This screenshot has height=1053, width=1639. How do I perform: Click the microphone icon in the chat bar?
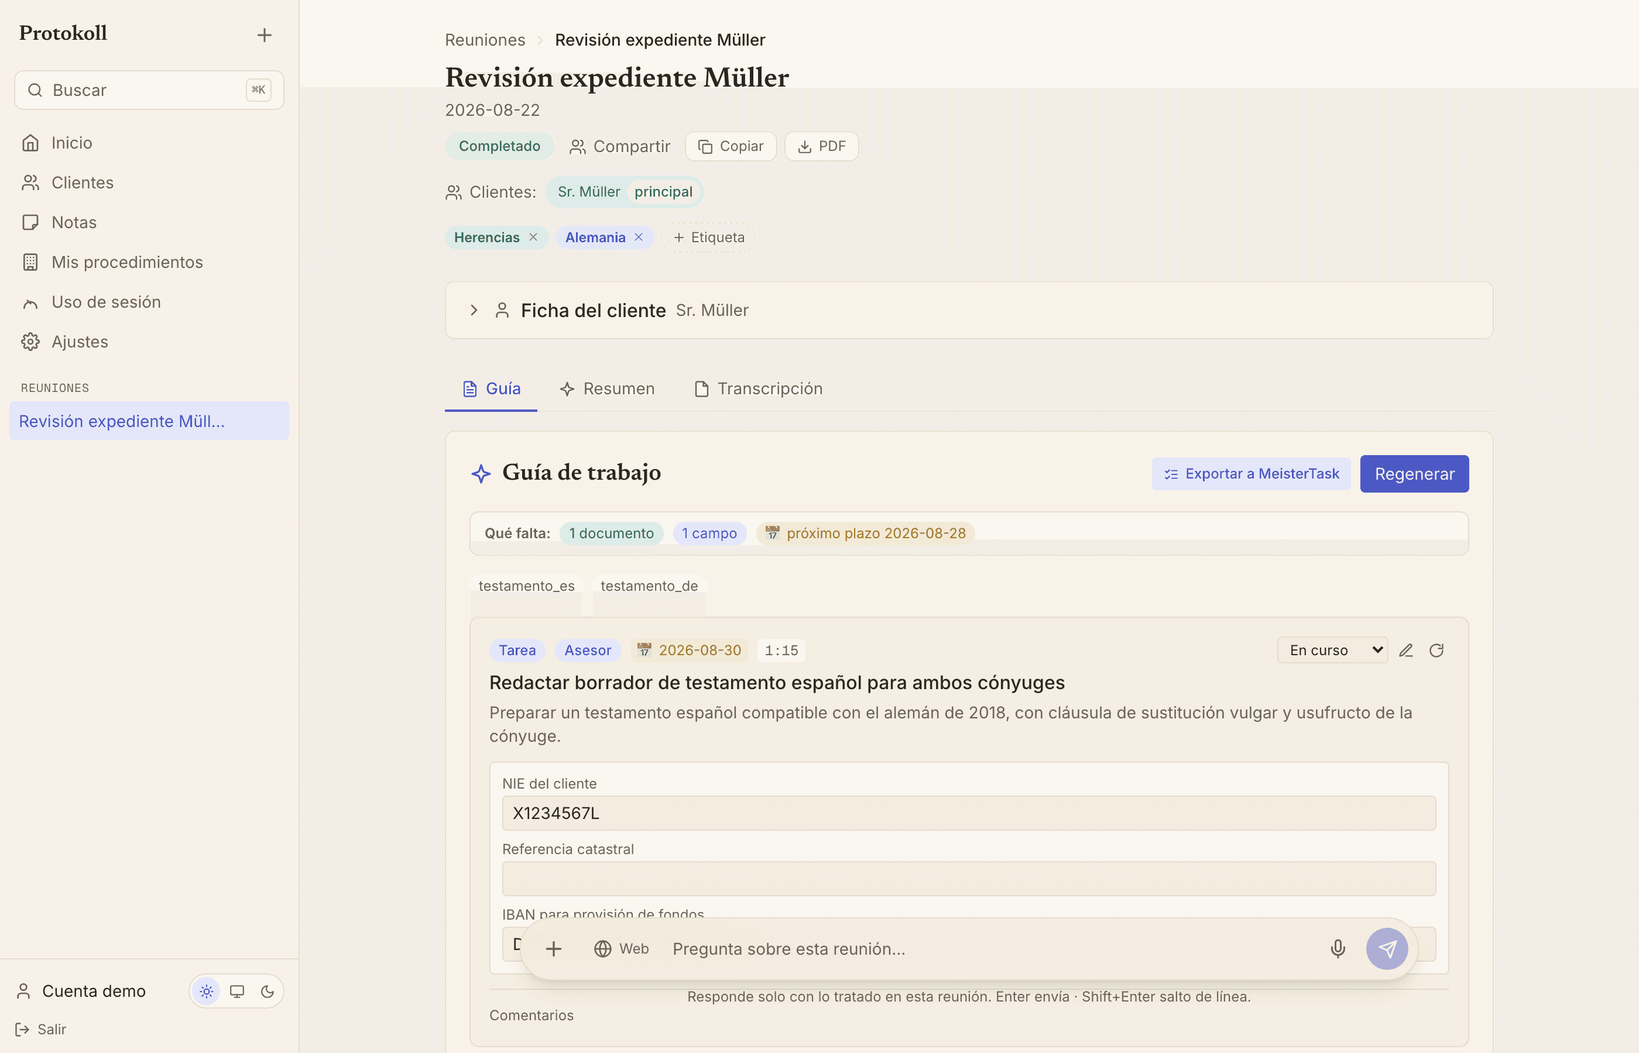pos(1338,948)
